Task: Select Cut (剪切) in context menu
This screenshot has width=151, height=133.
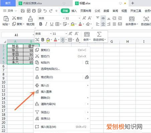Action: pyautogui.click(x=62, y=56)
